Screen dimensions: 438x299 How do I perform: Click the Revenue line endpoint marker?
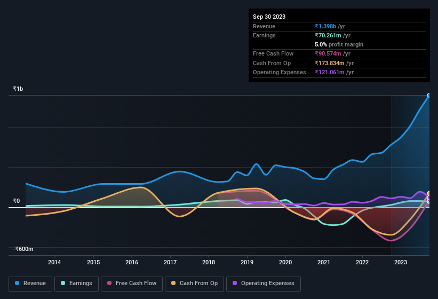point(429,95)
